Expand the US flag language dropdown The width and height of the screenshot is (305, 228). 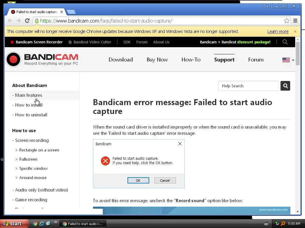[x=288, y=60]
